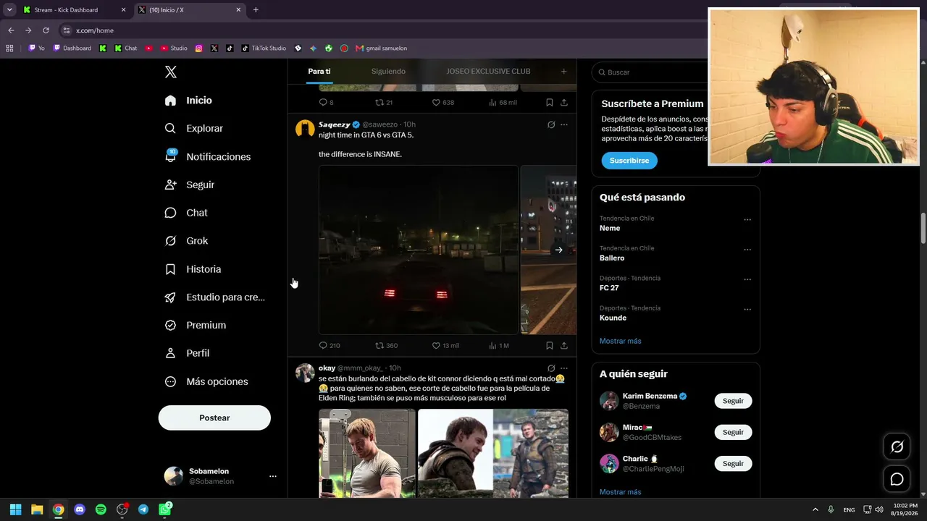Screen dimensions: 927x521
Task: Switch to the Siguiendo tab
Action: (388, 71)
